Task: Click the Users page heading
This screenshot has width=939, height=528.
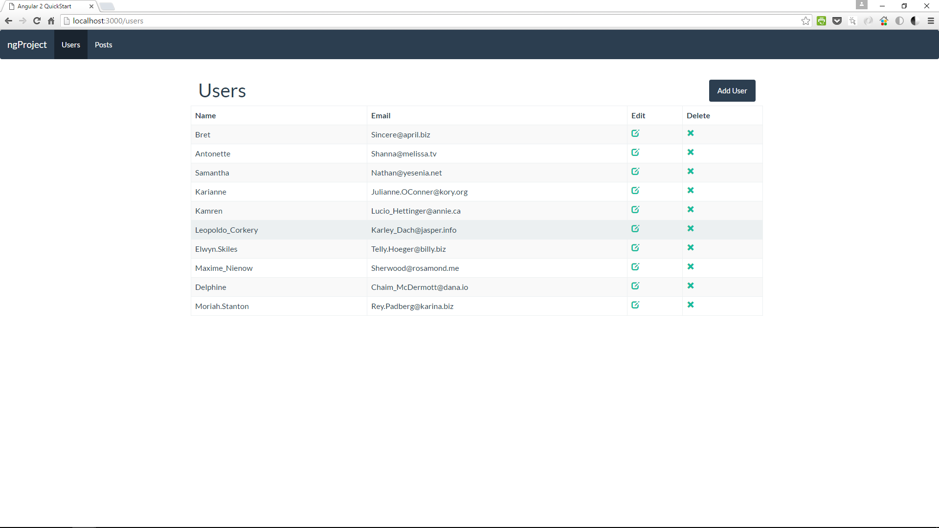Action: tap(222, 90)
